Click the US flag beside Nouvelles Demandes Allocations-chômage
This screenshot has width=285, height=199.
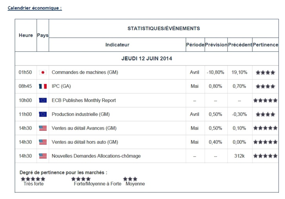[43, 156]
